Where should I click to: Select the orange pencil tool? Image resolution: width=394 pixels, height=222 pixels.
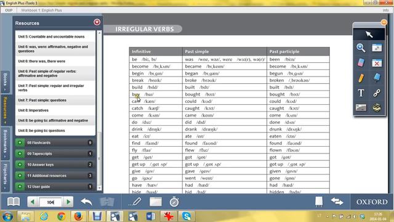[x=361, y=78]
